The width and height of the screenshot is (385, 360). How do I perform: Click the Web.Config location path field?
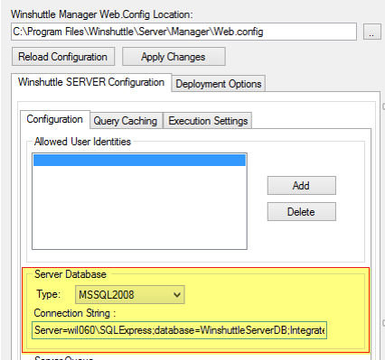pyautogui.click(x=184, y=32)
